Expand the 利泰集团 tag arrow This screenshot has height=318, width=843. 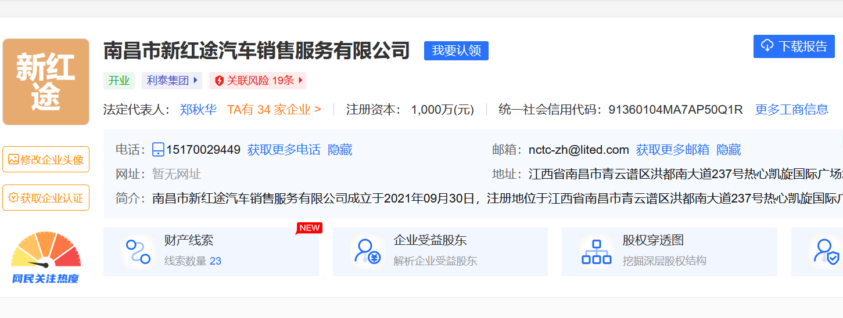196,81
